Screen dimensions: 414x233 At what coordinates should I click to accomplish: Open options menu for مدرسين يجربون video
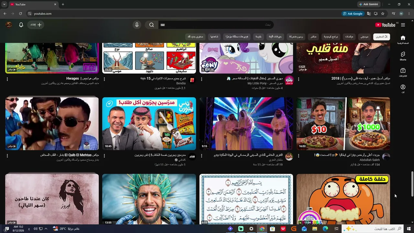(x=104, y=156)
